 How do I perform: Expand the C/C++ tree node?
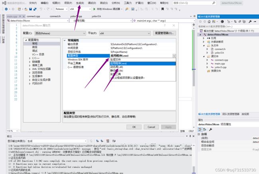click(29, 58)
